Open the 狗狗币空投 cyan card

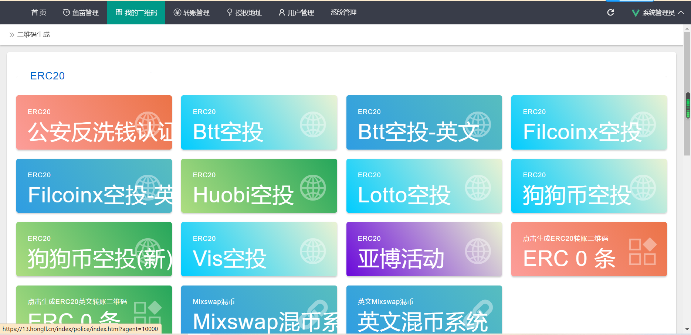589,186
